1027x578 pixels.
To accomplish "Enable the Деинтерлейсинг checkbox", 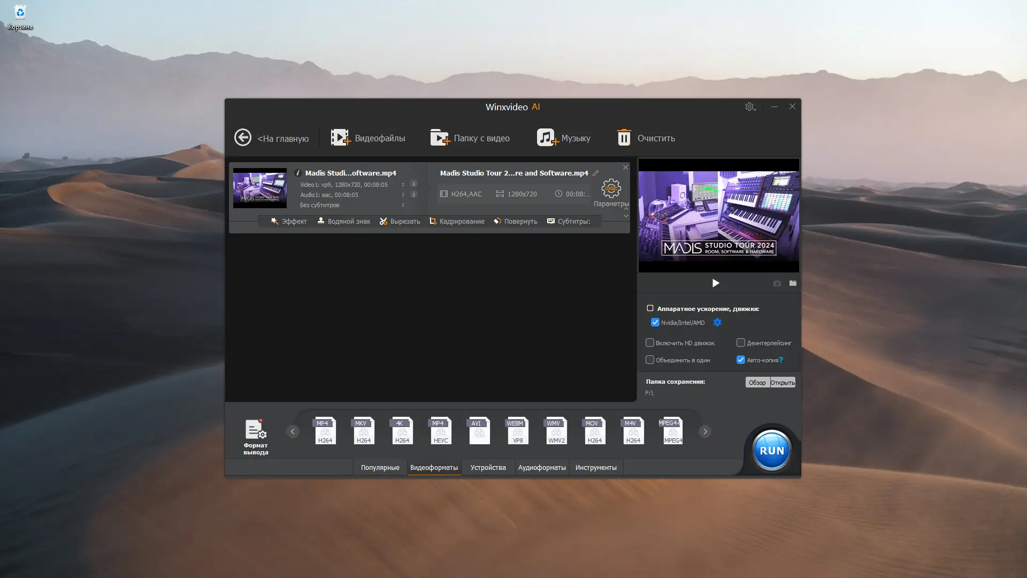I will click(741, 343).
